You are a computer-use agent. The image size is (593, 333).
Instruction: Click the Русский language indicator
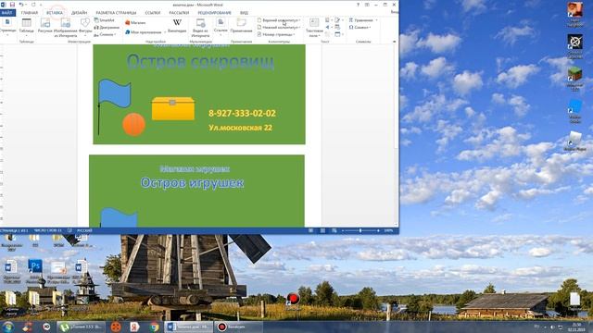click(x=84, y=230)
